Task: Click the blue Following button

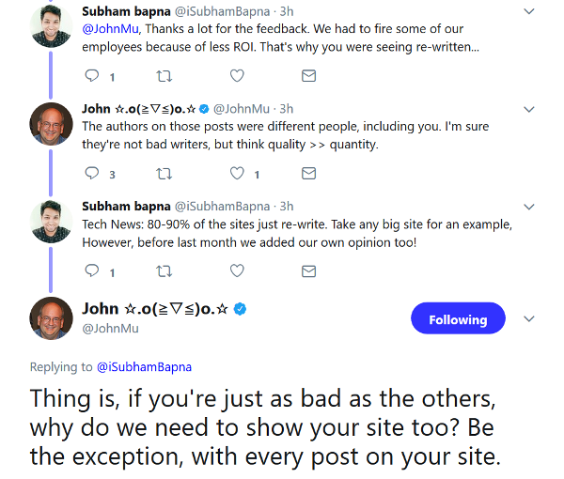Action: click(x=458, y=319)
